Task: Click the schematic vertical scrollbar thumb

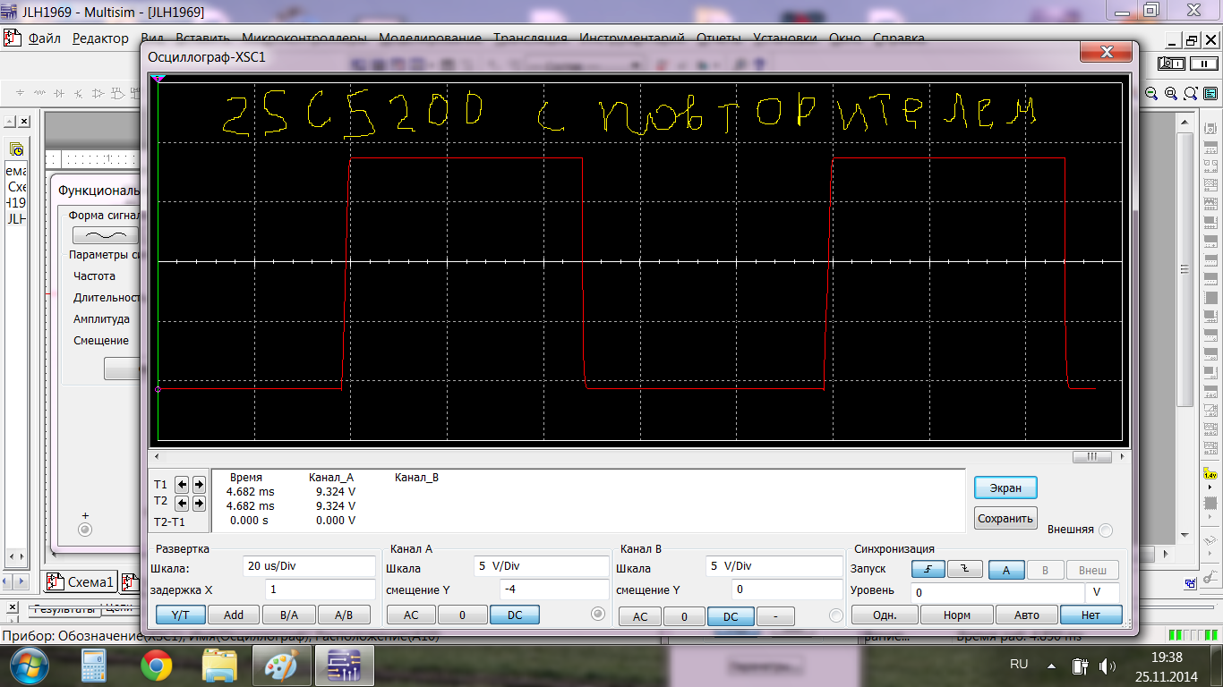Action: tap(1185, 268)
